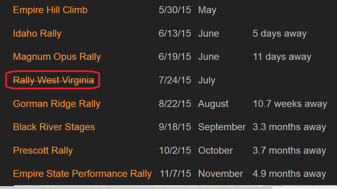This screenshot has width=337, height=189.
Task: Click the 6/13/15 date for Idaho Rally
Action: 175,34
